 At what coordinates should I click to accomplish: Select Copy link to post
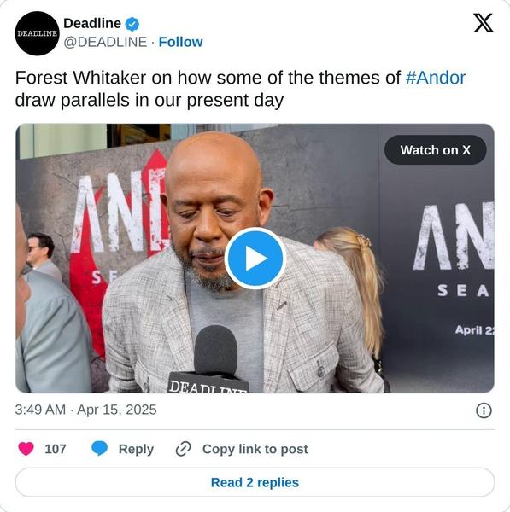[x=255, y=449]
